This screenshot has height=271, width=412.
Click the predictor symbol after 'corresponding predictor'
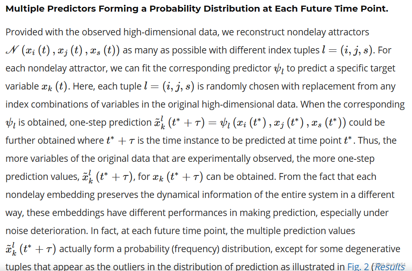278,68
